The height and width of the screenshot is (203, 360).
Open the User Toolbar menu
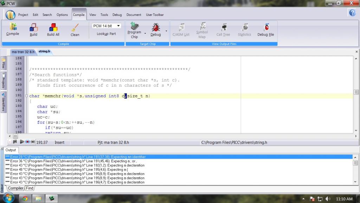(x=155, y=15)
